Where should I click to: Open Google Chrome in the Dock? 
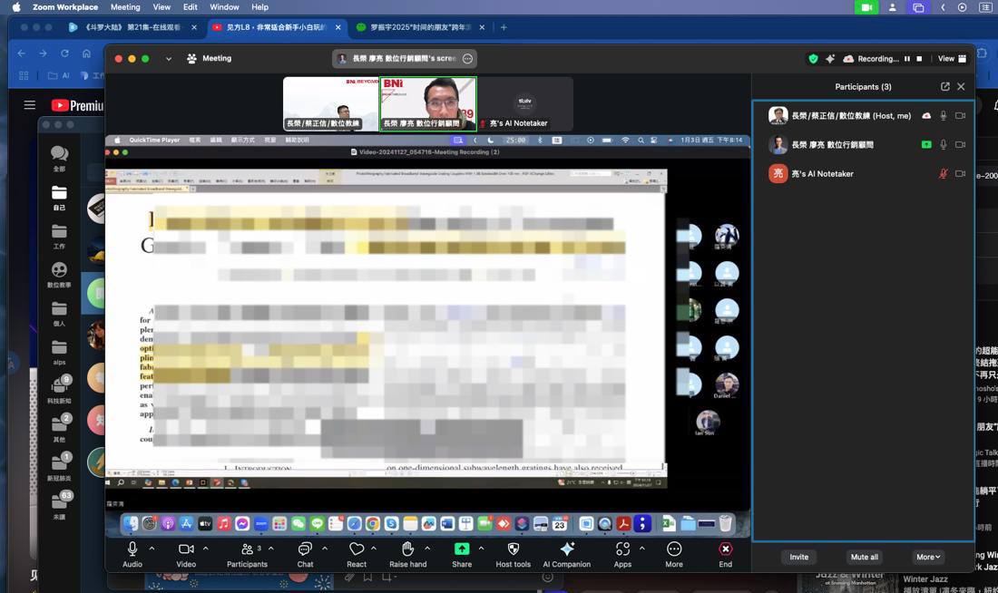373,524
